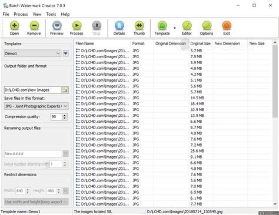The width and height of the screenshot is (279, 215).
Task: Open the Preview tool
Action: click(57, 28)
